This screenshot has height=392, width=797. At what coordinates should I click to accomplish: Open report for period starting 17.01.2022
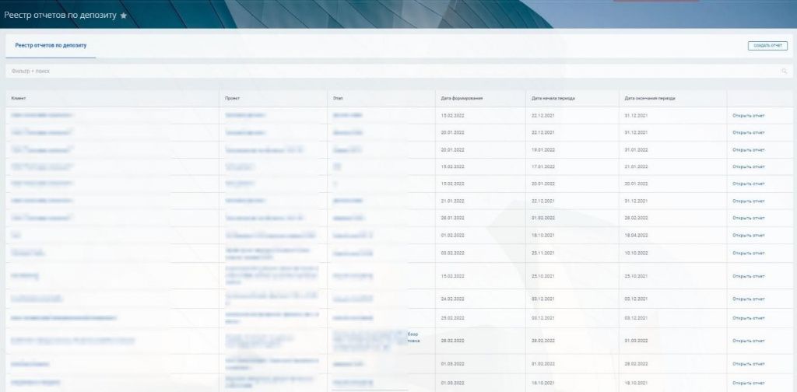coord(748,166)
